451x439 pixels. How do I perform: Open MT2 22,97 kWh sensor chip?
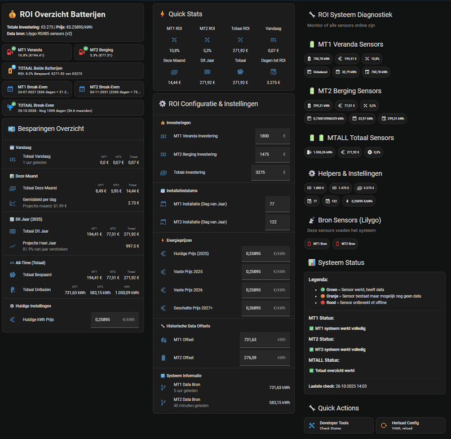pyautogui.click(x=362, y=118)
